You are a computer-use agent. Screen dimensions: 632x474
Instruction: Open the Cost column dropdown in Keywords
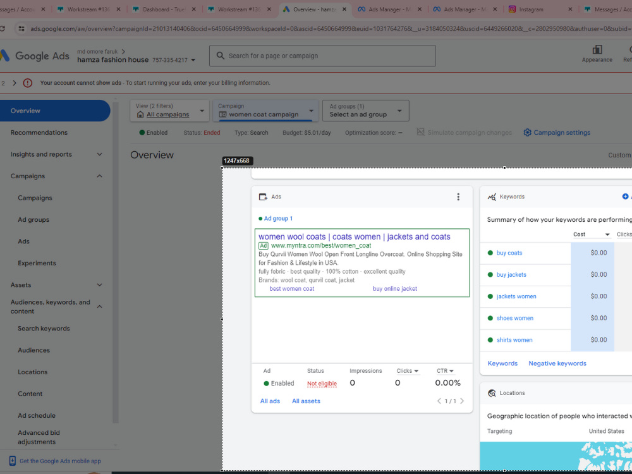607,234
